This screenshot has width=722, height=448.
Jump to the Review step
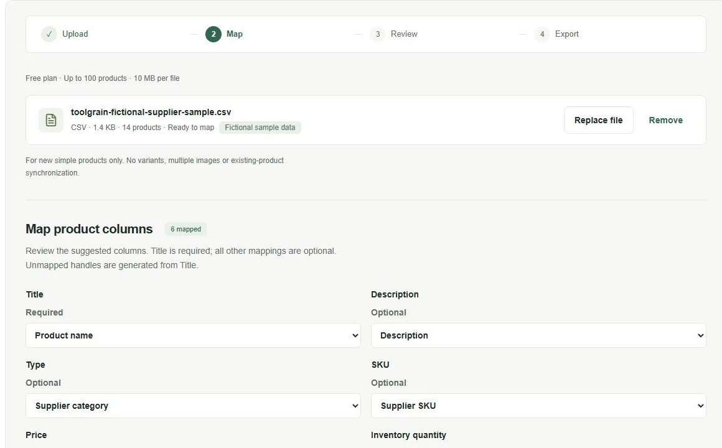[404, 34]
